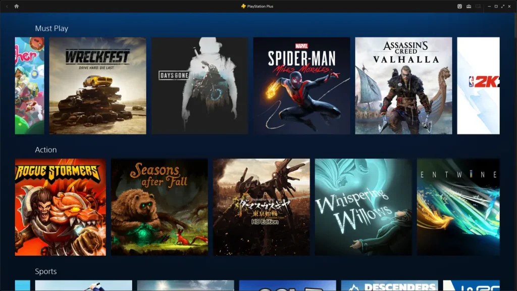Select the Descenders tile in Sports
This screenshot has height=291, width=517.
click(x=390, y=285)
